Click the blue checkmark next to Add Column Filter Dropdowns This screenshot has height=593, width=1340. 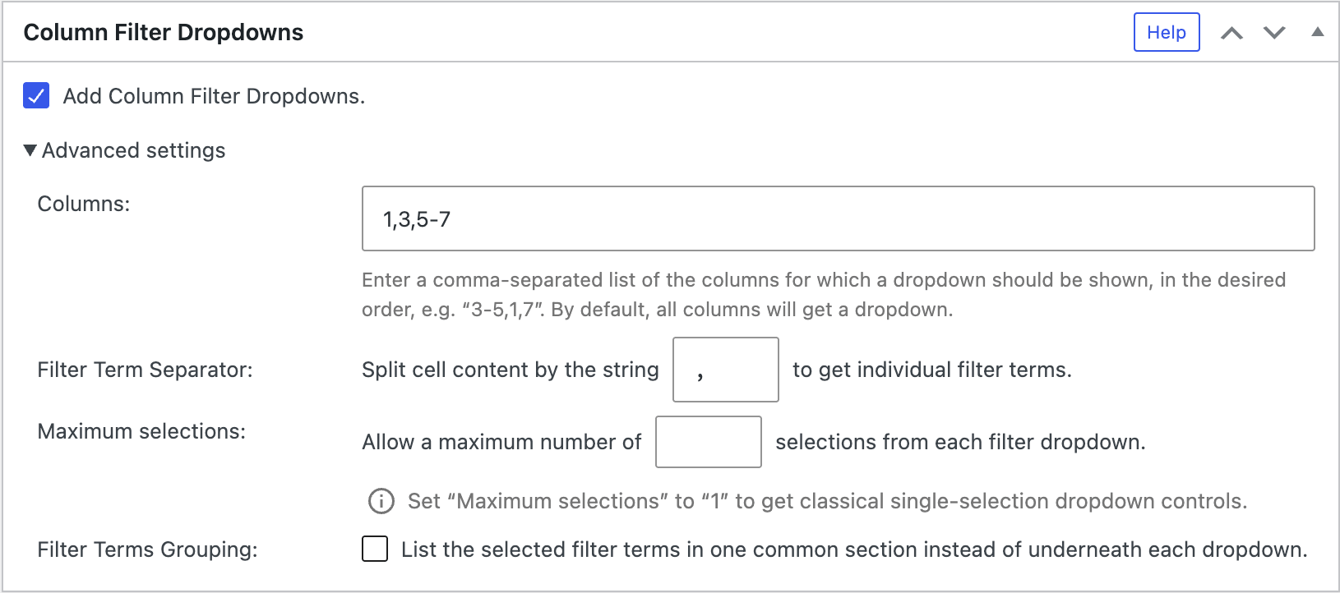(35, 96)
